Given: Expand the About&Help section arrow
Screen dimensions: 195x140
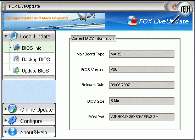Looking at the screenshot, I should tap(6, 131).
